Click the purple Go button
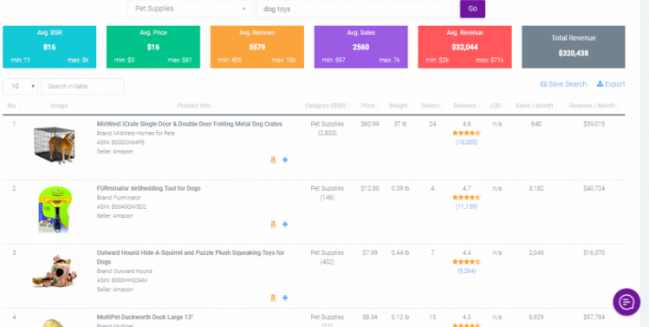 pyautogui.click(x=472, y=9)
